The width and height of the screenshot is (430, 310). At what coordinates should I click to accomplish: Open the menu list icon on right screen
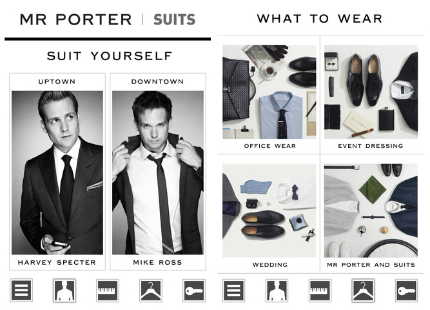coord(233,291)
